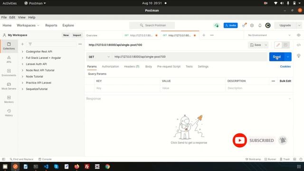This screenshot has width=304, height=171.
Task: Click the lightbulb info icon
Action: point(299,56)
